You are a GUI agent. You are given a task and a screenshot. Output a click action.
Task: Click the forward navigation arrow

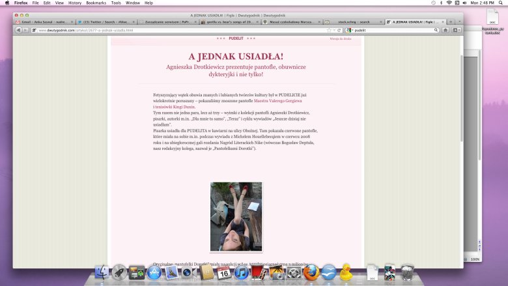pyautogui.click(x=25, y=30)
